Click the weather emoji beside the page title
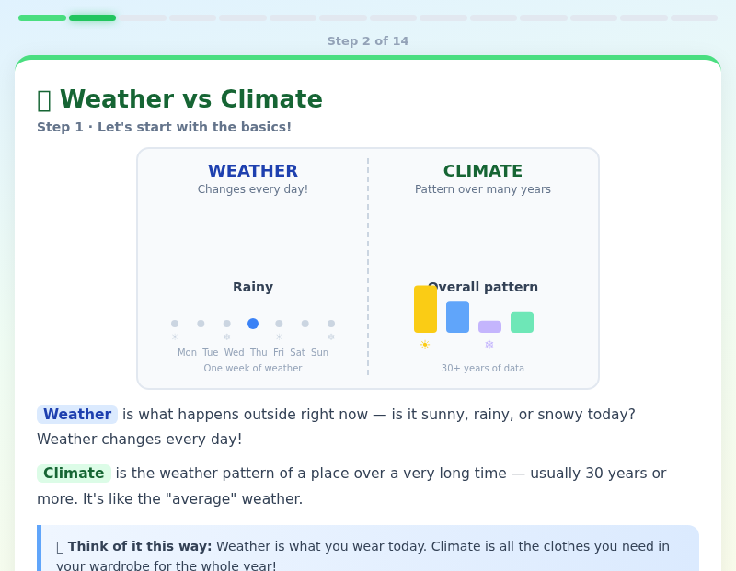 44,98
